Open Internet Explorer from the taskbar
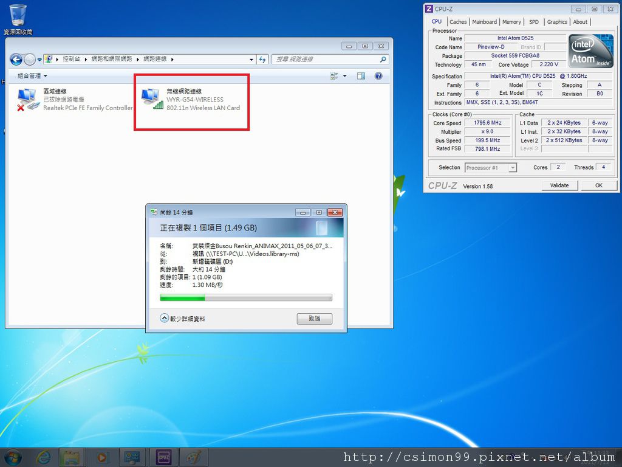 (x=43, y=457)
